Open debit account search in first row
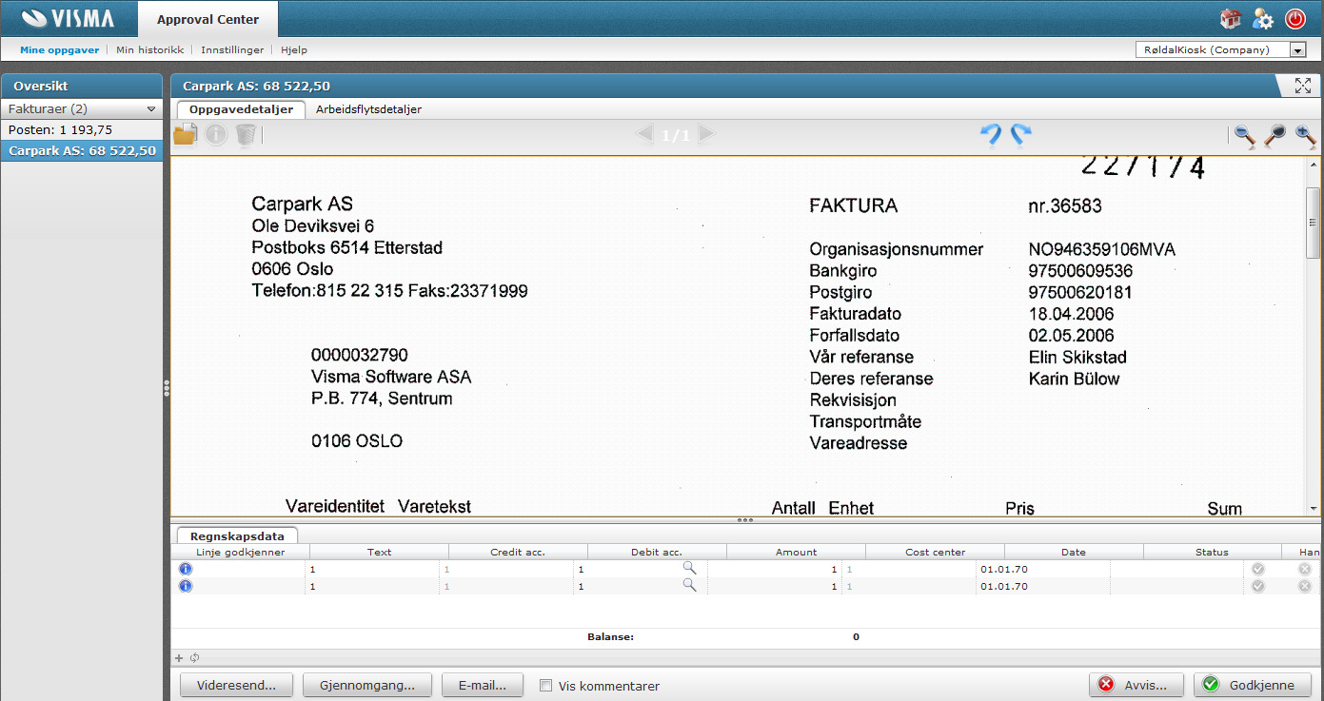This screenshot has height=701, width=1324. 689,568
